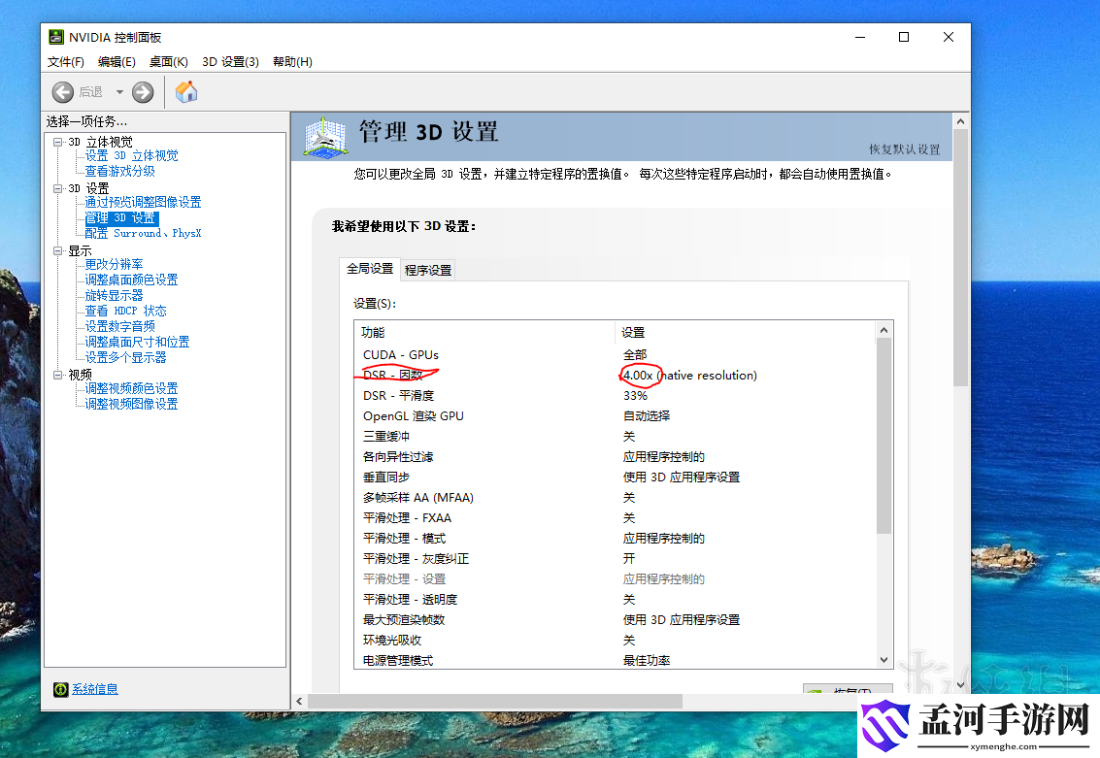Select the 最大预渲染帧数 row
This screenshot has height=758, width=1100.
tap(616, 620)
